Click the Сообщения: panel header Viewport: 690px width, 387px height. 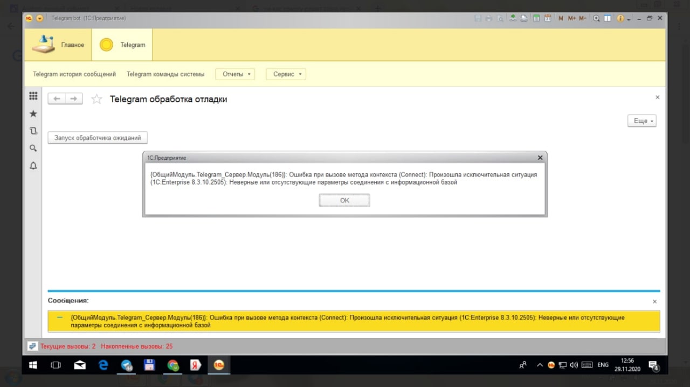[68, 300]
